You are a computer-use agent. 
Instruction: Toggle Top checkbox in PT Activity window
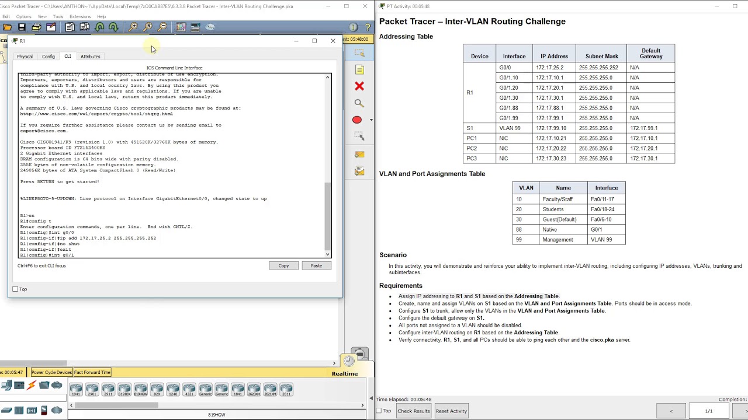tap(379, 411)
